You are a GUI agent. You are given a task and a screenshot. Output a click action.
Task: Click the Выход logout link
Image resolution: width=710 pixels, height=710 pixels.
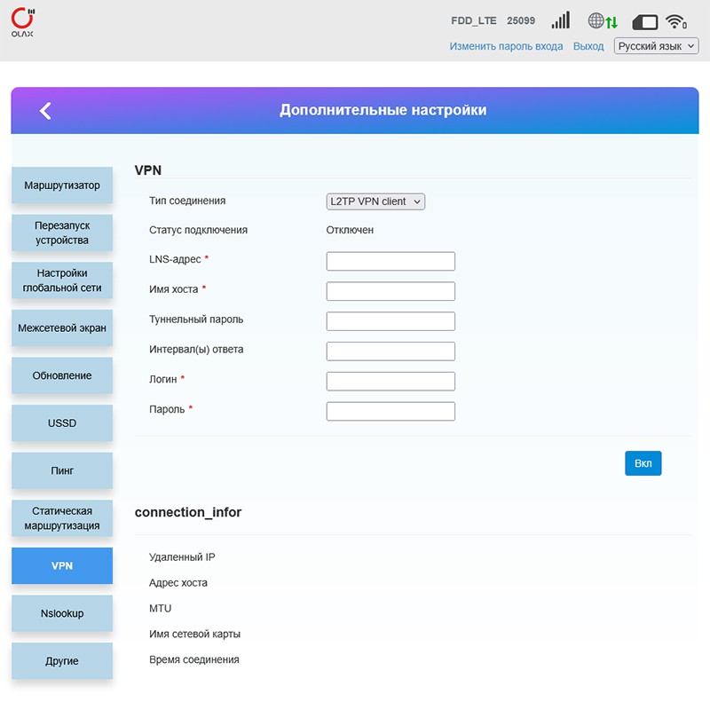pyautogui.click(x=588, y=46)
